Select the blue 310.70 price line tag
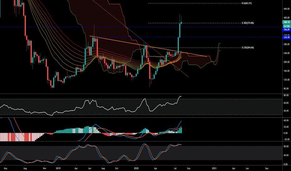 287,38
